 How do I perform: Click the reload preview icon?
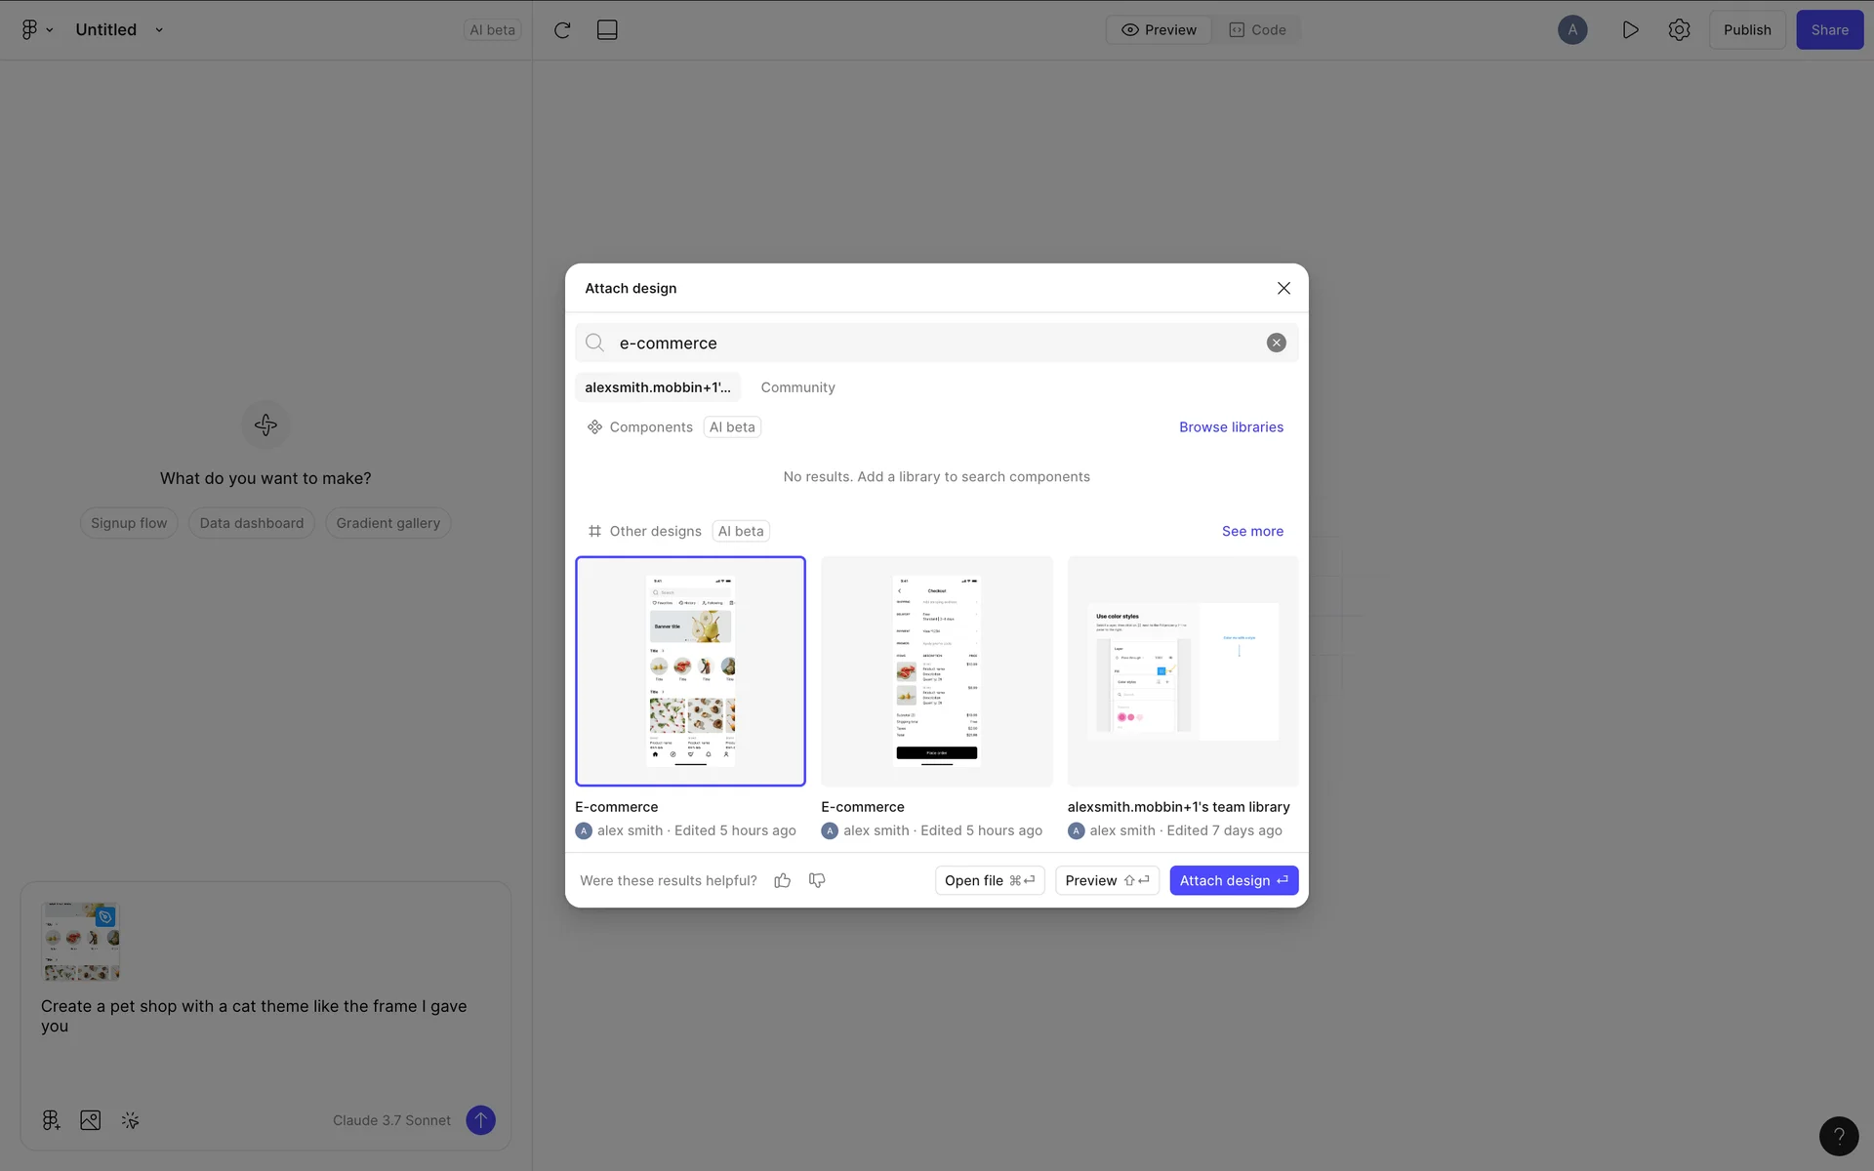[562, 30]
